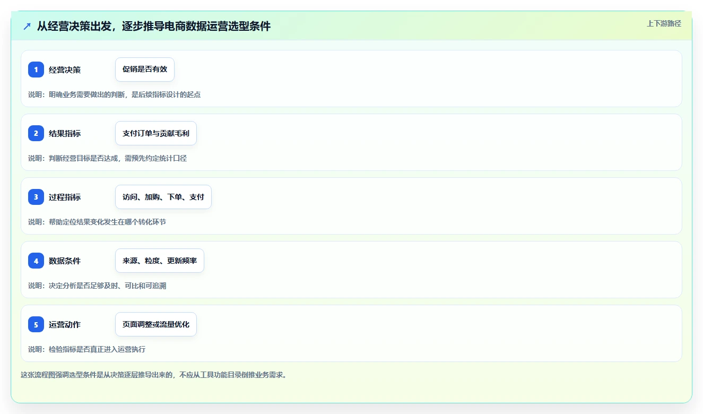Click the 上下游路径 label in header
This screenshot has width=703, height=414.
(x=664, y=23)
